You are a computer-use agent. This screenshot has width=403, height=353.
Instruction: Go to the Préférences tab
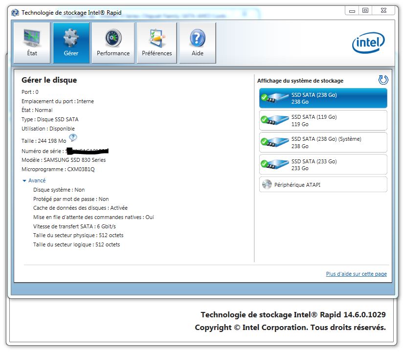(x=157, y=43)
